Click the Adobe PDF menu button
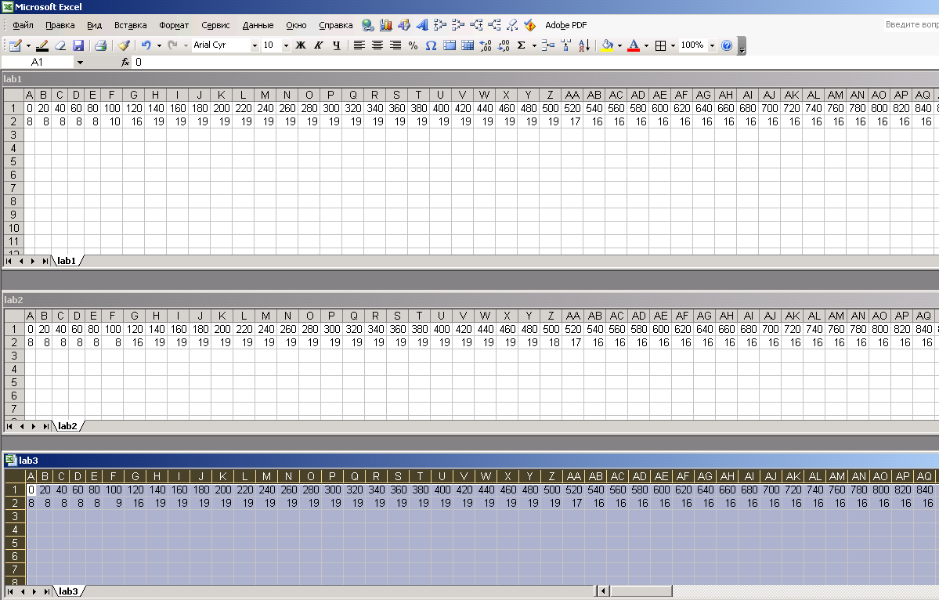This screenshot has width=939, height=600. coord(566,25)
